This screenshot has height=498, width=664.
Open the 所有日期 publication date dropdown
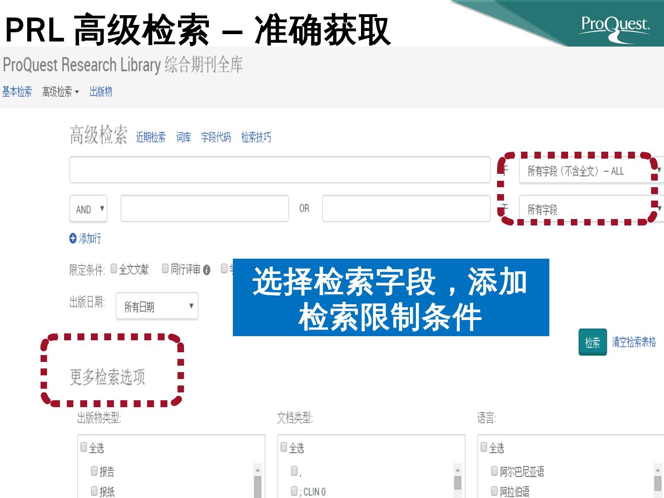(x=157, y=306)
